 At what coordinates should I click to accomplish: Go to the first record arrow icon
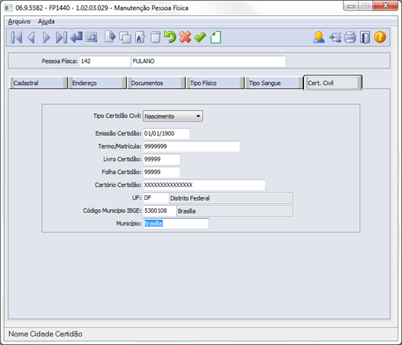pos(17,37)
